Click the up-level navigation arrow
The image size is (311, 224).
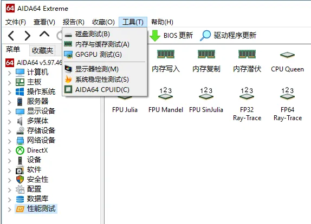[x=44, y=34]
